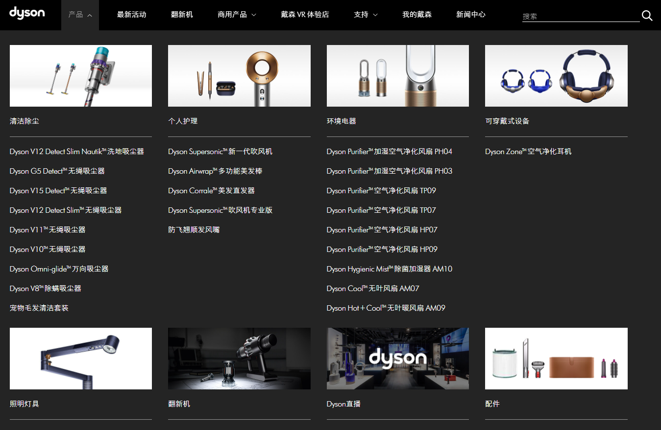661x430 pixels.
Task: Expand the 商用产品 dropdown
Action: point(237,15)
